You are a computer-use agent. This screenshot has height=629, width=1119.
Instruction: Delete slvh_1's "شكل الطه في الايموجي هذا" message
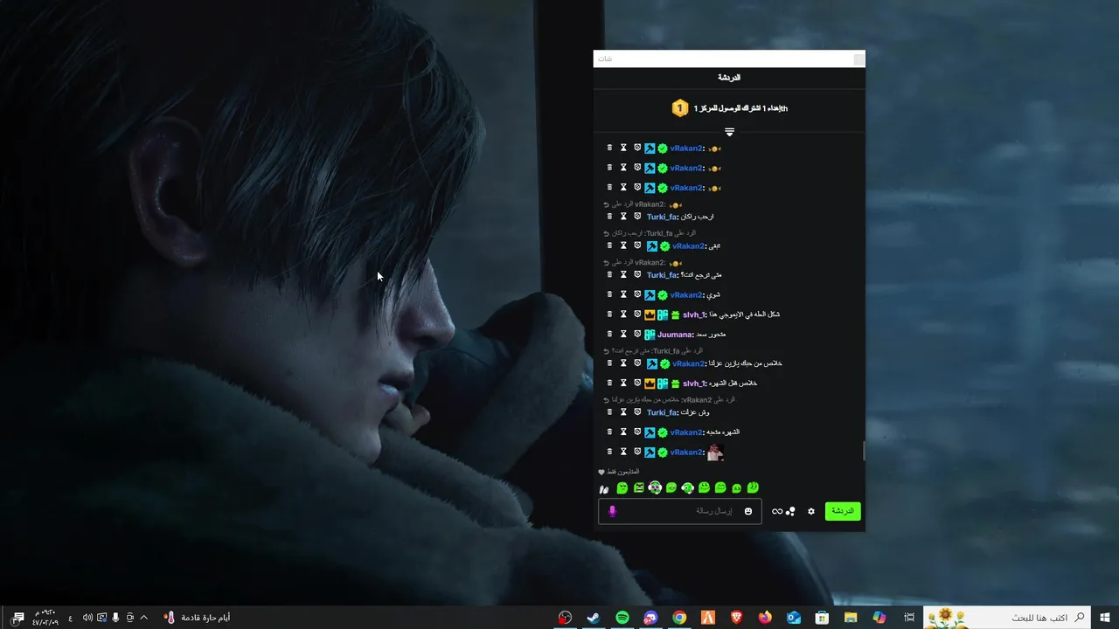click(x=609, y=314)
